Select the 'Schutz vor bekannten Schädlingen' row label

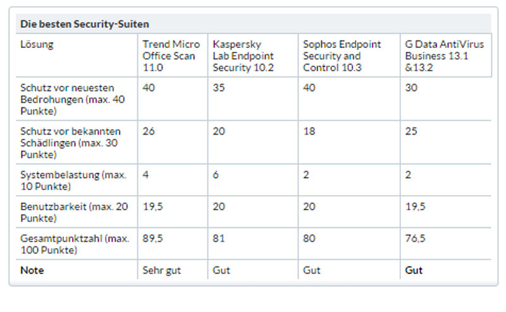(x=70, y=143)
